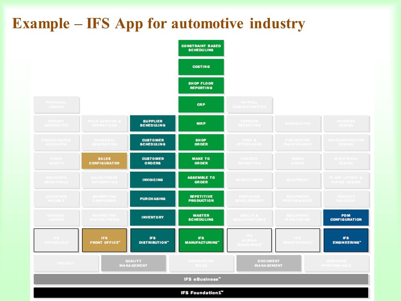
Task: Click the slide title about automotive industry
Action: coord(159,23)
